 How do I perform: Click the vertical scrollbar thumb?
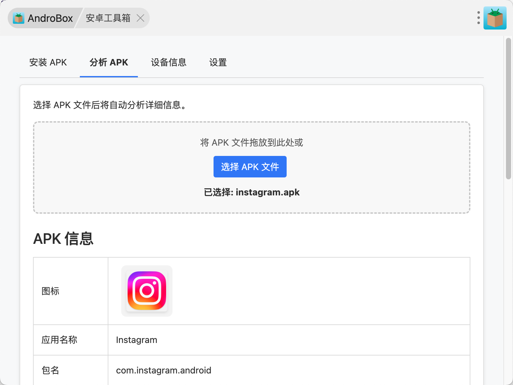[509, 108]
